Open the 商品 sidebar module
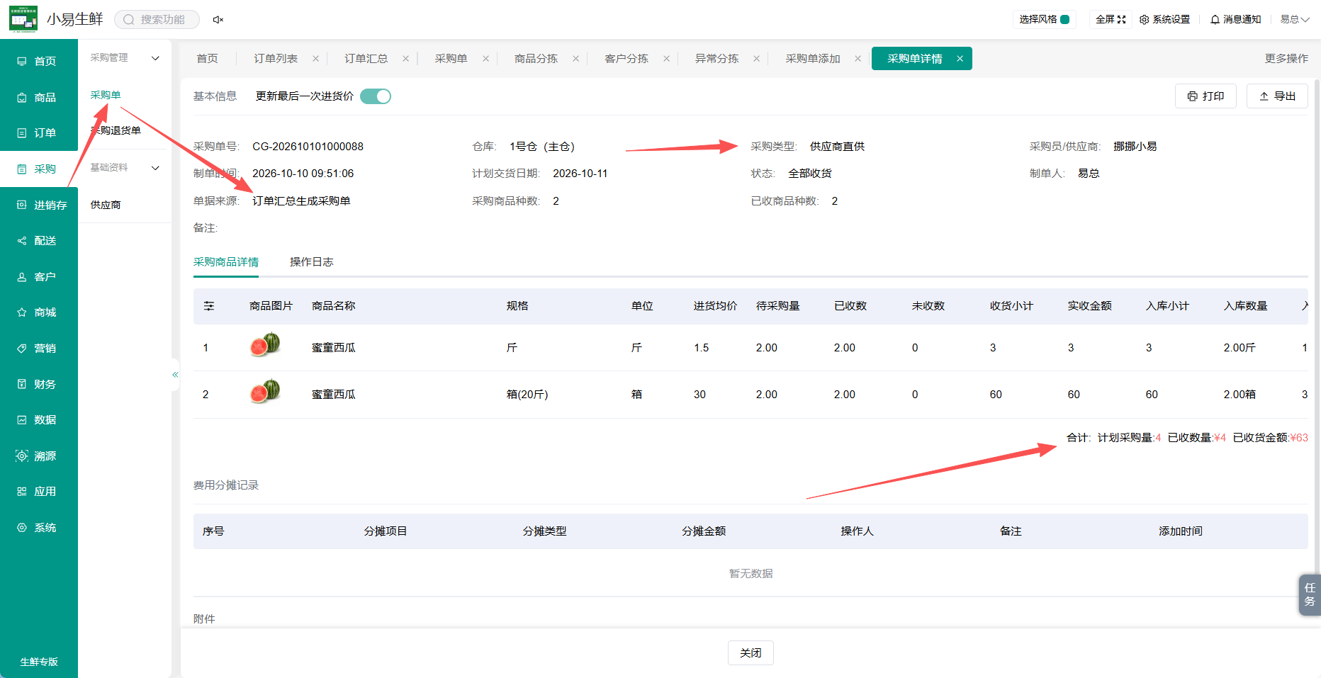Screen dimensions: 1321x678 38,97
